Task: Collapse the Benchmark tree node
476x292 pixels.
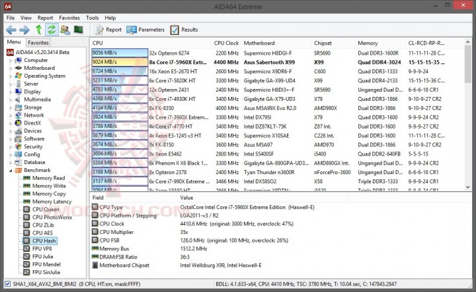Action: 11,170
